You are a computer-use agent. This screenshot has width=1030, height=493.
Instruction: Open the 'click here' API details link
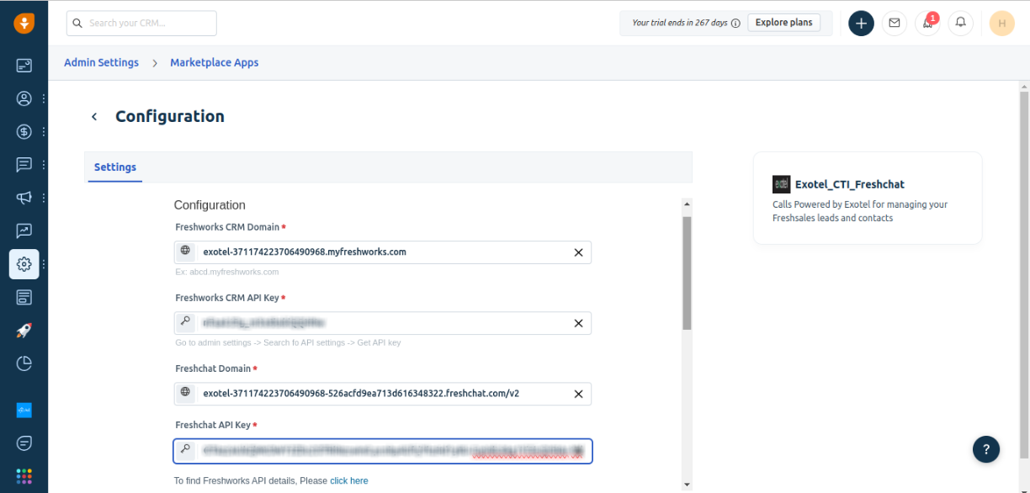[348, 481]
